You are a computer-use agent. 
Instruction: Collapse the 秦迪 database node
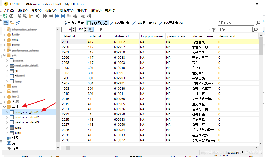click(x=5, y=107)
